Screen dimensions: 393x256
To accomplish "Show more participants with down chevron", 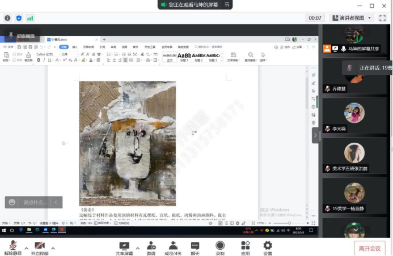I will click(x=356, y=230).
